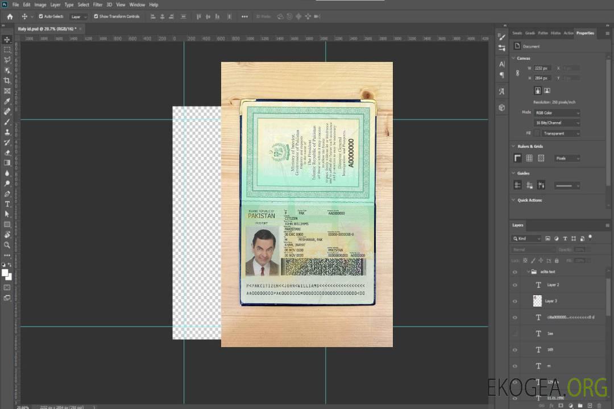Viewport: 614px width, 409px height.
Task: Toggle Quick Mask mode icon
Action: [7, 287]
